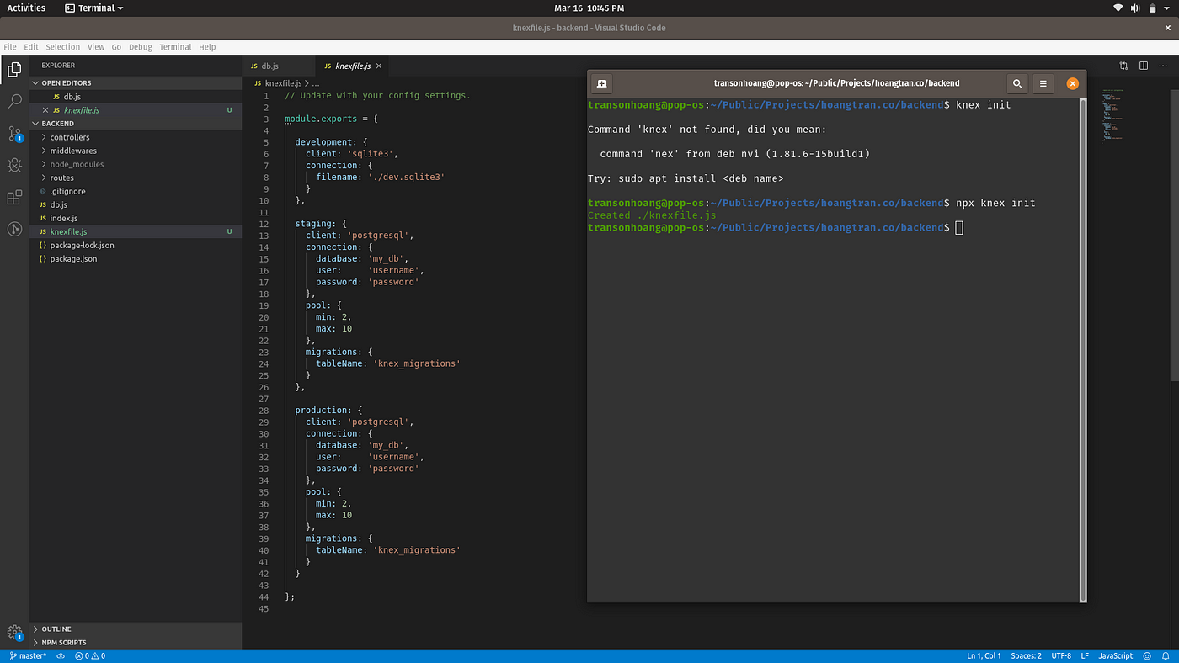Open the Terminal menu in VS Code
Screen dimensions: 1179x663
click(175, 47)
